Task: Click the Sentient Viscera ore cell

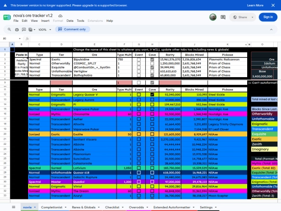Action: coord(95,140)
